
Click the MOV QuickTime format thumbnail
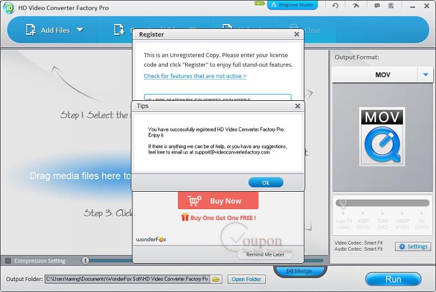click(382, 137)
